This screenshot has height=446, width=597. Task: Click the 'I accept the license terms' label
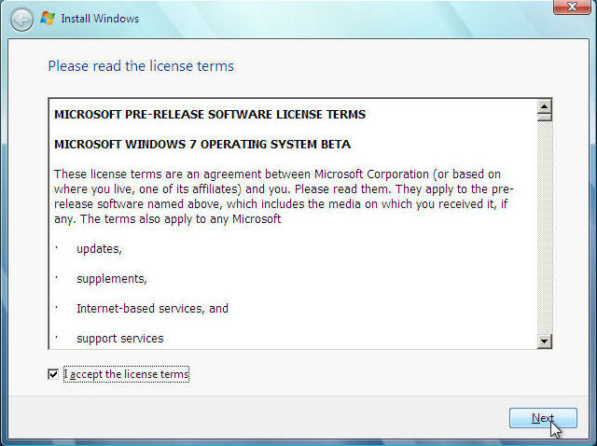[x=126, y=374]
